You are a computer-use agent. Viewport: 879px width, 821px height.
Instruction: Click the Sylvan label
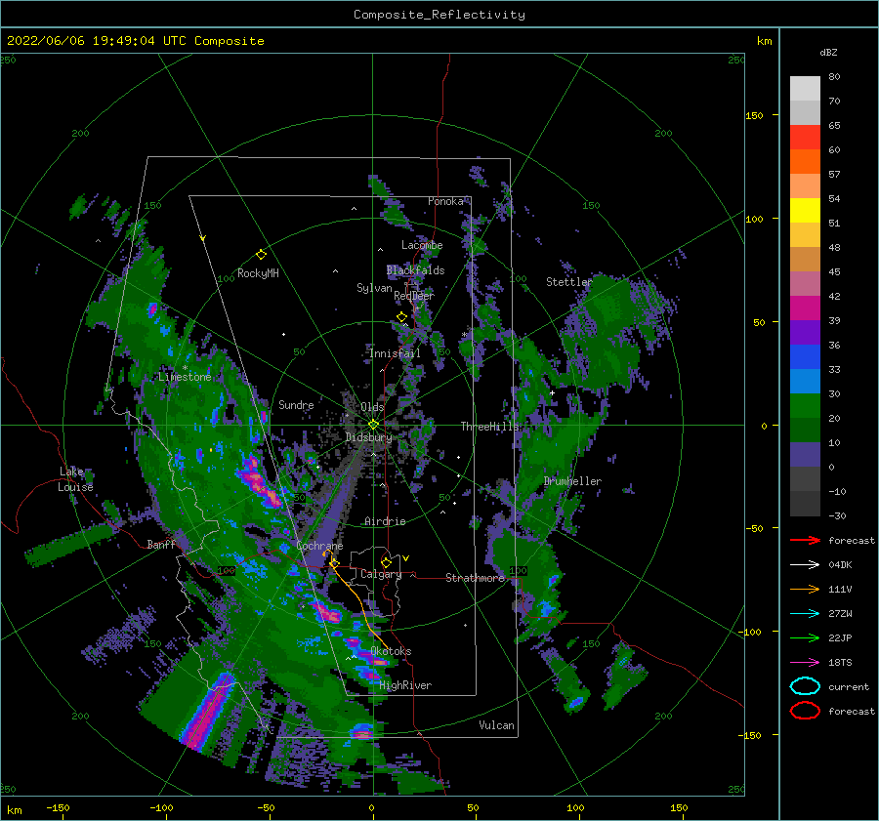(x=374, y=288)
